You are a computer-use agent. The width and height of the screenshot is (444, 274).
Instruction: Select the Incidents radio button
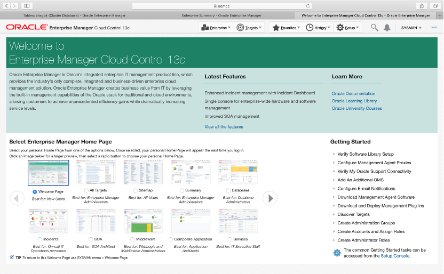click(39, 239)
